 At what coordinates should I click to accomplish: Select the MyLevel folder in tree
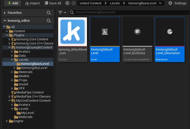(27, 113)
